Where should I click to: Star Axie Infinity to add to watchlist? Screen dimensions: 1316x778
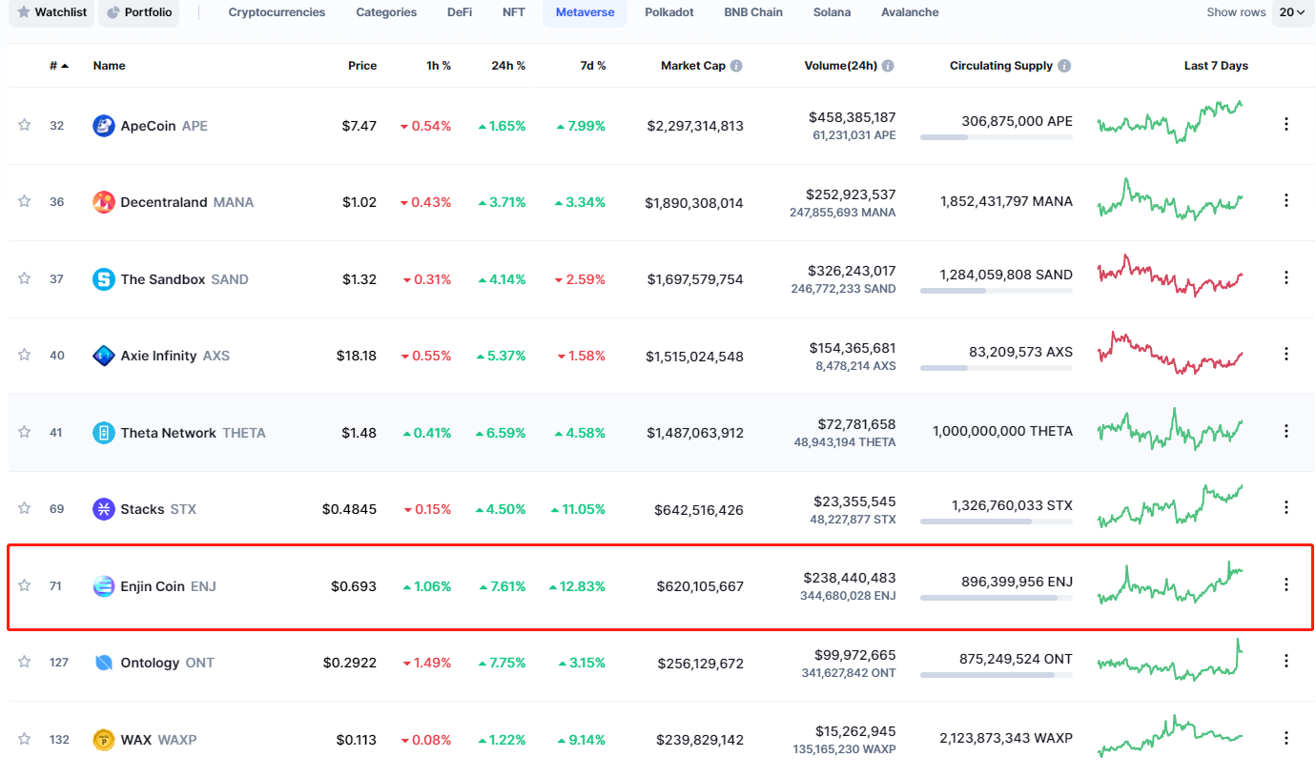coord(25,355)
